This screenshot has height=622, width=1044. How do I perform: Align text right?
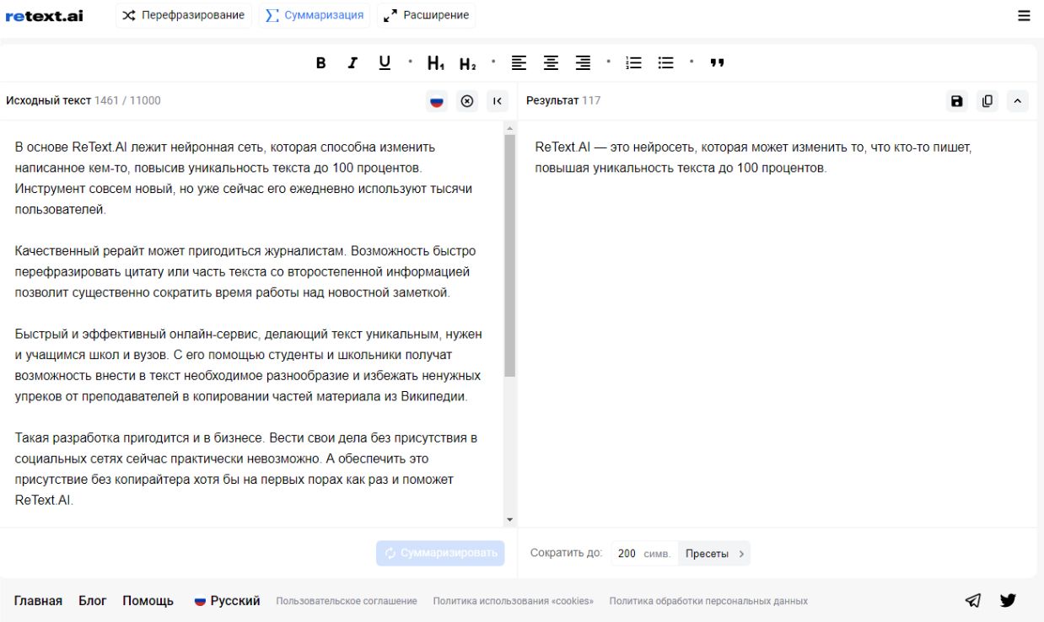pyautogui.click(x=583, y=62)
